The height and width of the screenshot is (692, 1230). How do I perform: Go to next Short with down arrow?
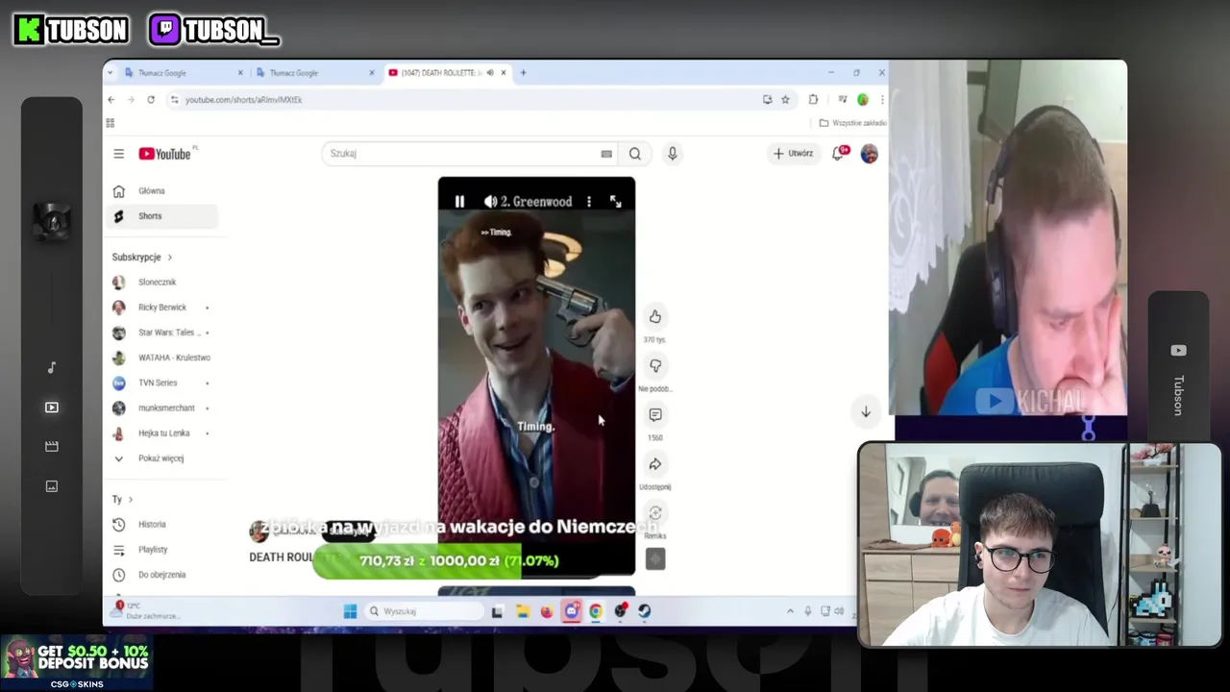pos(865,411)
